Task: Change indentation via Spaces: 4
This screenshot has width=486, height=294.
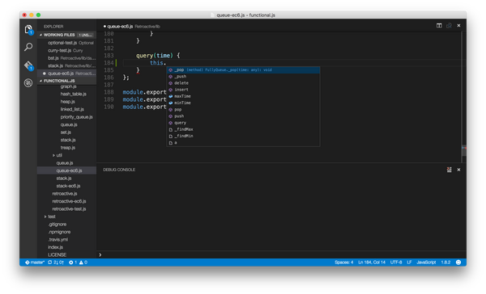Action: (x=343, y=262)
